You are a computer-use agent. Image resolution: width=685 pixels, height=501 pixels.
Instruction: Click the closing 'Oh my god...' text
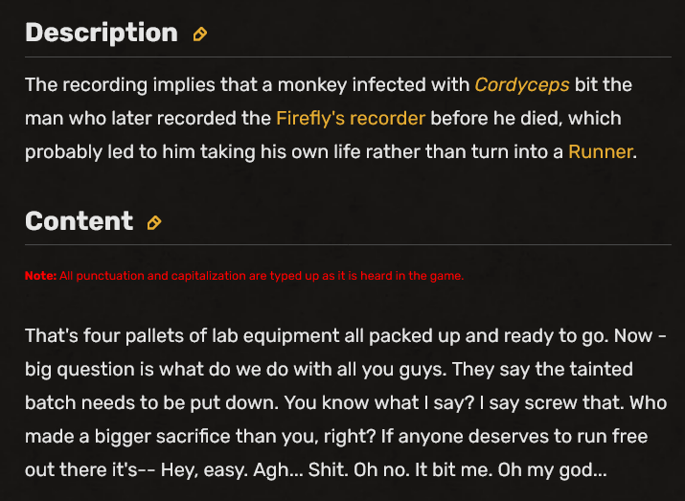pos(552,470)
